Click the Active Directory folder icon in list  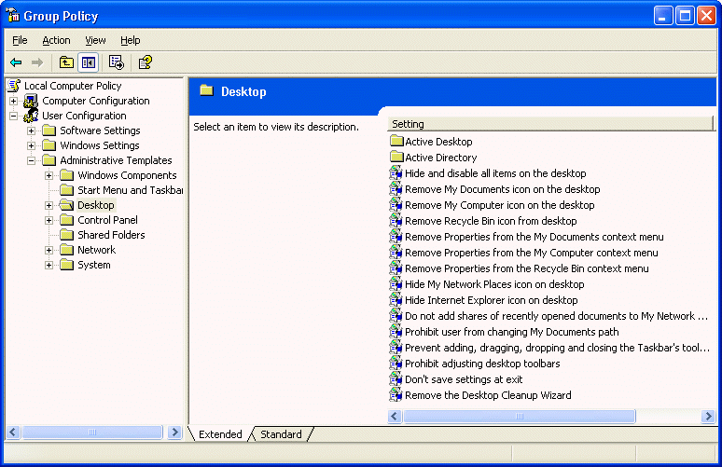pos(396,157)
